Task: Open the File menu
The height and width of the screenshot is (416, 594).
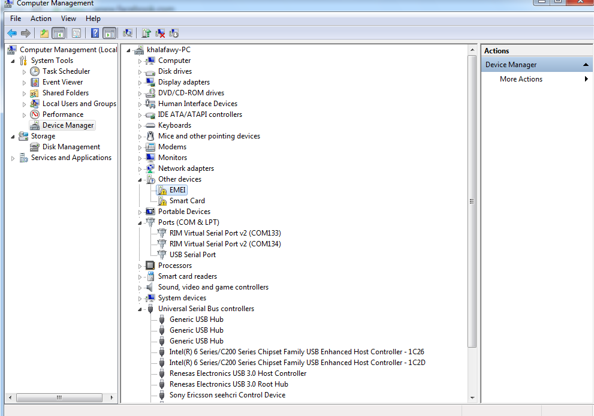Action: coord(16,19)
